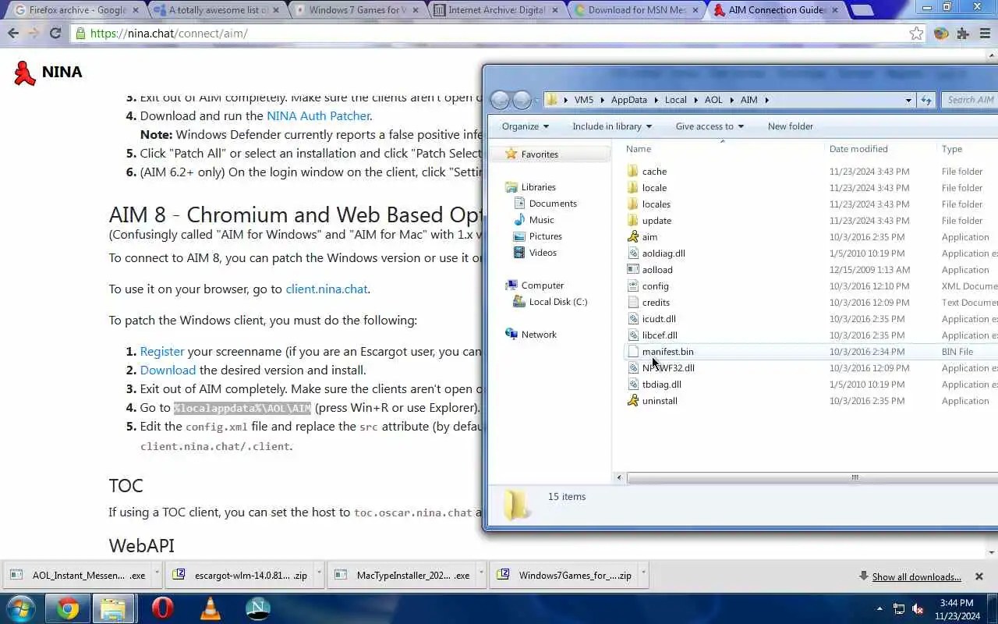
Task: Click Show all downloads link
Action: (916, 577)
